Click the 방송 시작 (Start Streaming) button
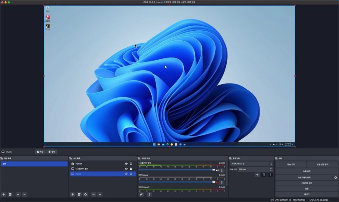Screen dimensions: 339x202 [291, 165]
